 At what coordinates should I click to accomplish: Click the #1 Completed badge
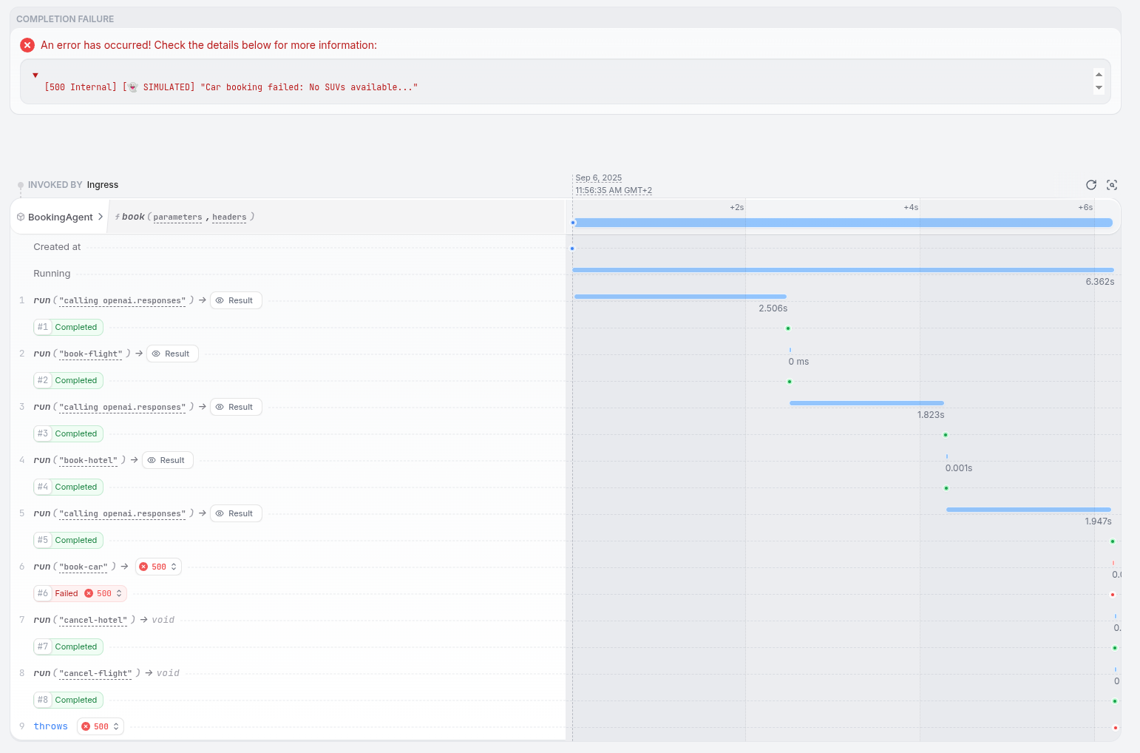point(68,327)
